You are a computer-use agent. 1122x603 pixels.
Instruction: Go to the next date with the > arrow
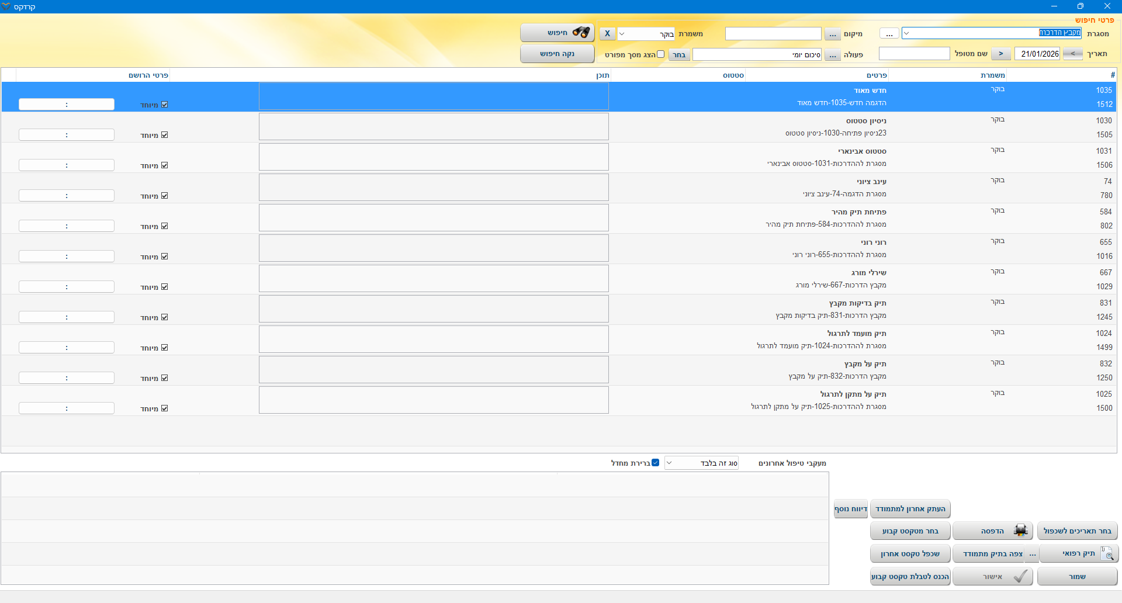[1000, 54]
